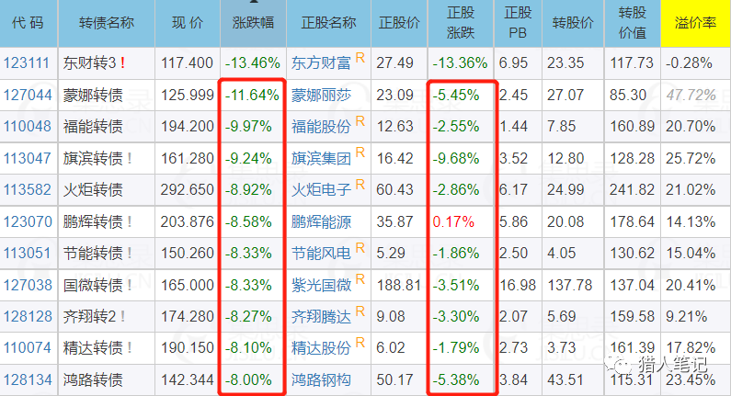Sort by 正股涨跌 column header
The image size is (731, 396).
pyautogui.click(x=461, y=23)
